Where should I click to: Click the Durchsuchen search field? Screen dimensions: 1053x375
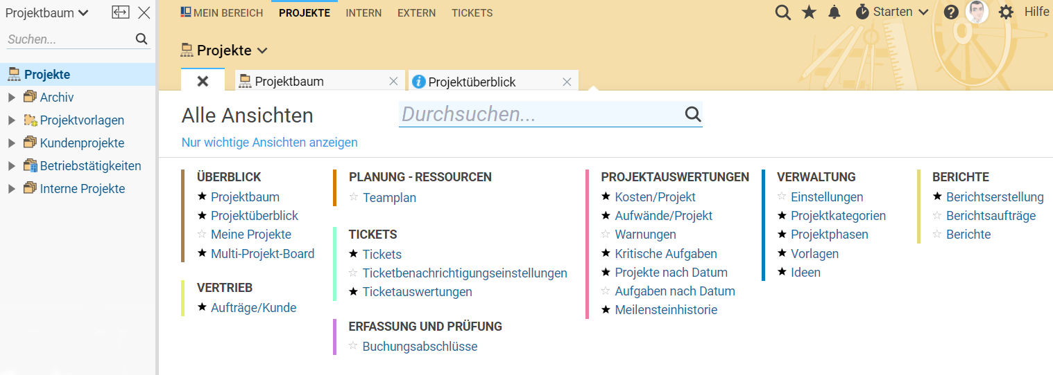tap(541, 114)
